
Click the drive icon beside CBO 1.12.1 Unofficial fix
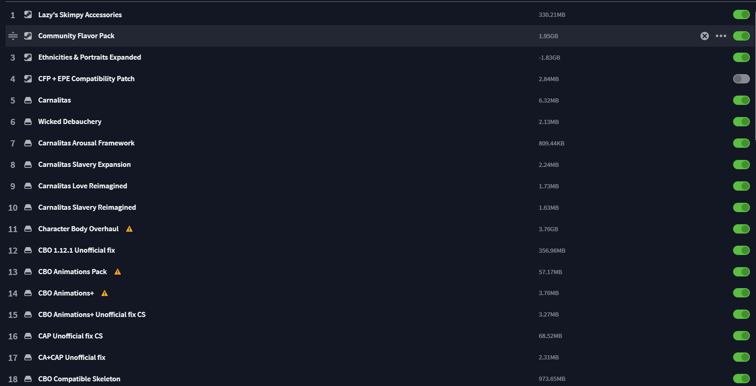point(28,250)
